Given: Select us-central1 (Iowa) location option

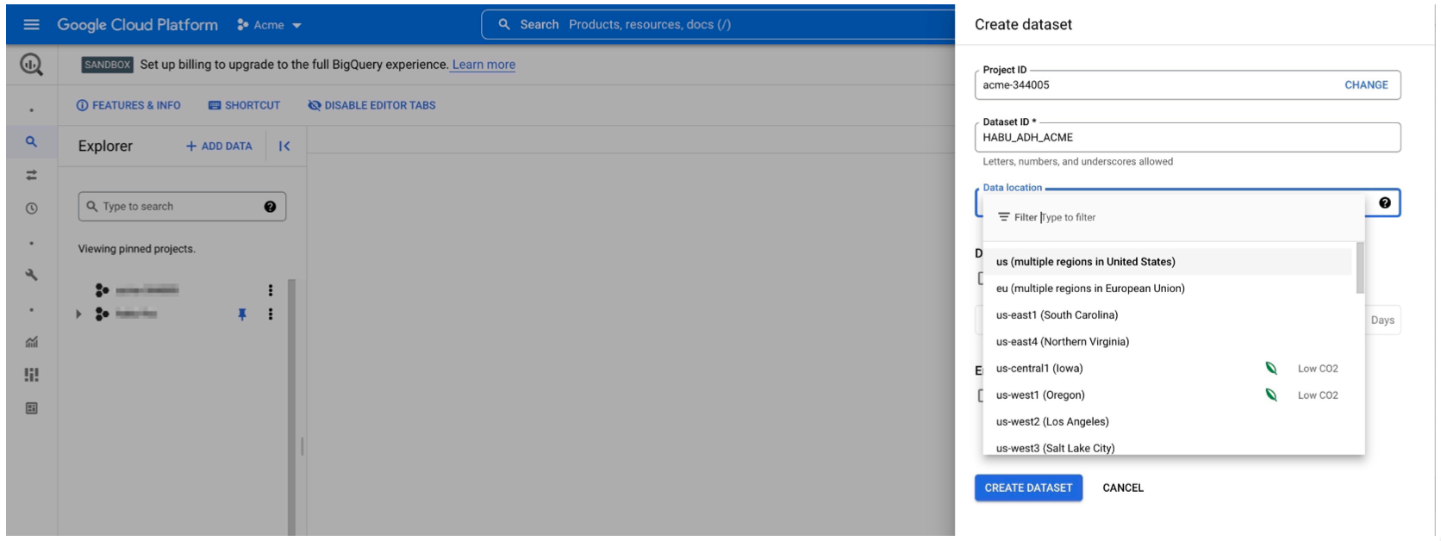Looking at the screenshot, I should (1039, 369).
